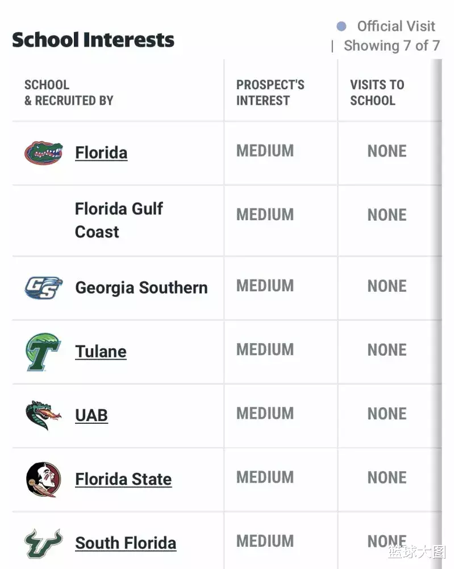Click the School & Recruited By header
This screenshot has height=569, width=454.
pyautogui.click(x=69, y=93)
